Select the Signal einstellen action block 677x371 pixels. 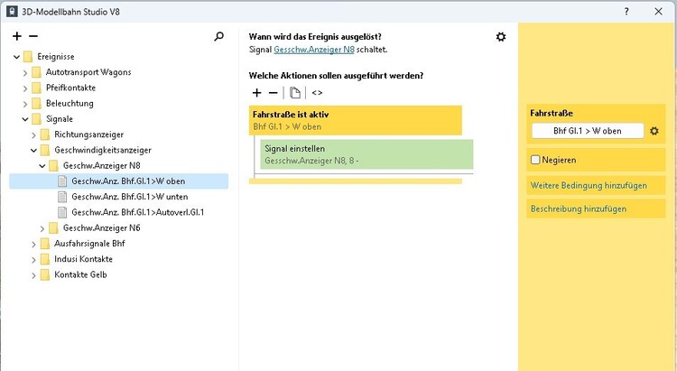pyautogui.click(x=366, y=153)
